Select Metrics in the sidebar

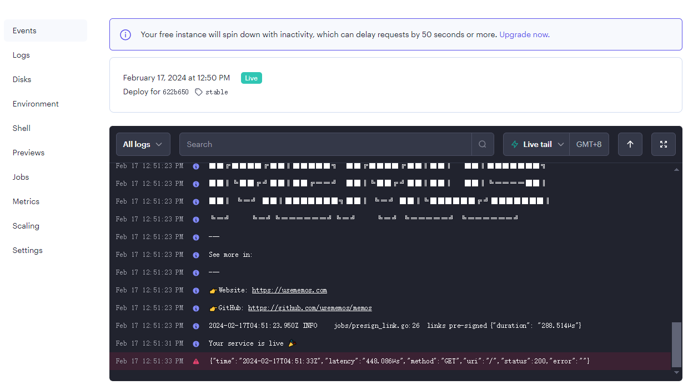click(x=26, y=201)
